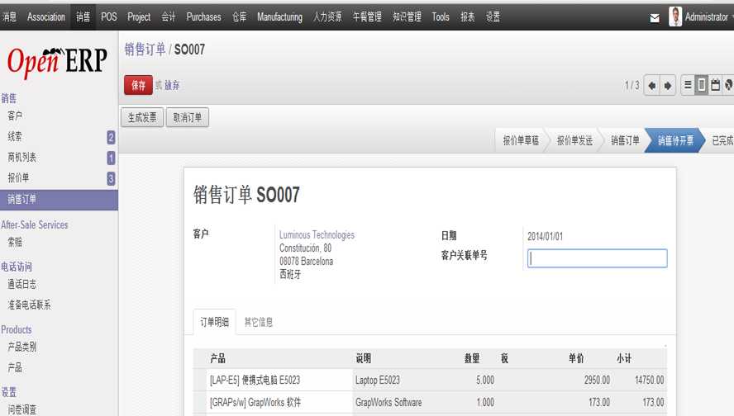This screenshot has width=734, height=416.
Task: Open the mail envelope icon in top bar
Action: (x=655, y=18)
